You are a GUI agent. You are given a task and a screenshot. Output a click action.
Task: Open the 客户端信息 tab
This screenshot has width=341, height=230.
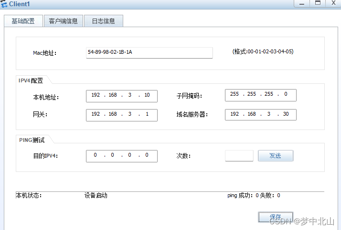pos(64,21)
